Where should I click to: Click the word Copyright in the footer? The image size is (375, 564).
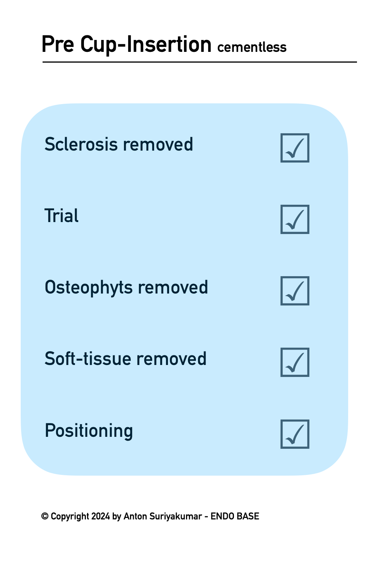pos(70,516)
